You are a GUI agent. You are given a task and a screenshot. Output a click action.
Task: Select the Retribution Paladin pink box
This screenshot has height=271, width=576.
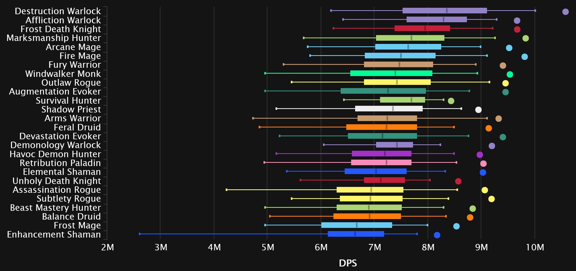click(381, 163)
